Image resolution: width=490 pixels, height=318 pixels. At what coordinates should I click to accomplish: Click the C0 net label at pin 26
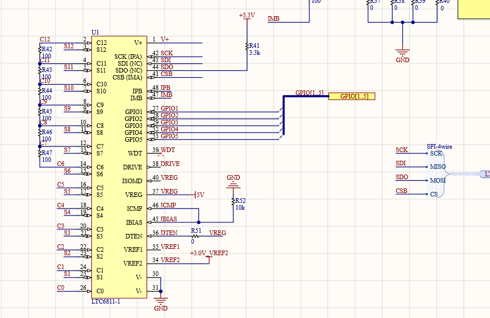(61, 287)
